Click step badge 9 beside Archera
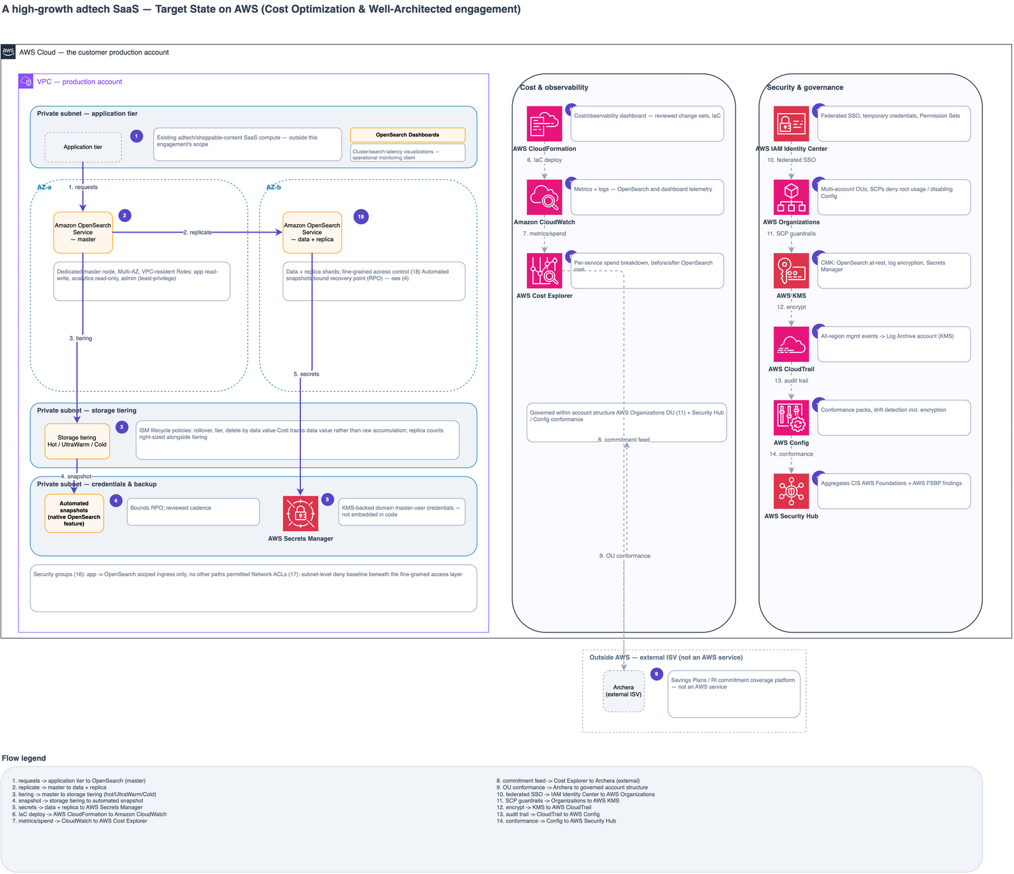Image resolution: width=1014 pixels, height=874 pixels. coord(657,674)
